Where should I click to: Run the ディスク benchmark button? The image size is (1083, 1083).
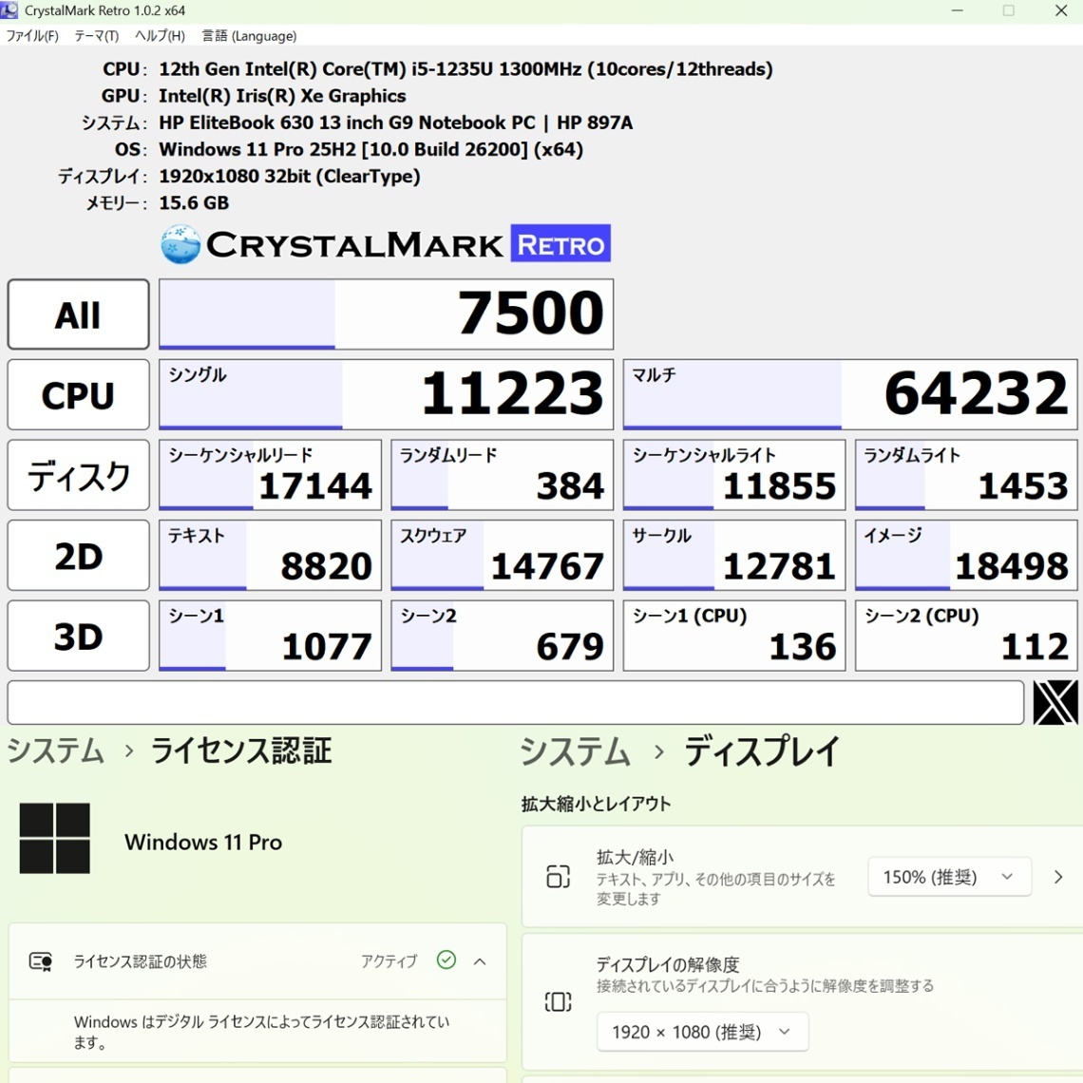78,475
